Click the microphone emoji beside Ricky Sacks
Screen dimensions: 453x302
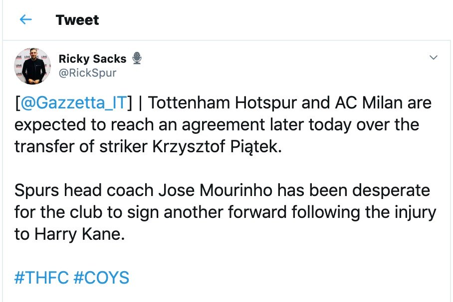[137, 59]
